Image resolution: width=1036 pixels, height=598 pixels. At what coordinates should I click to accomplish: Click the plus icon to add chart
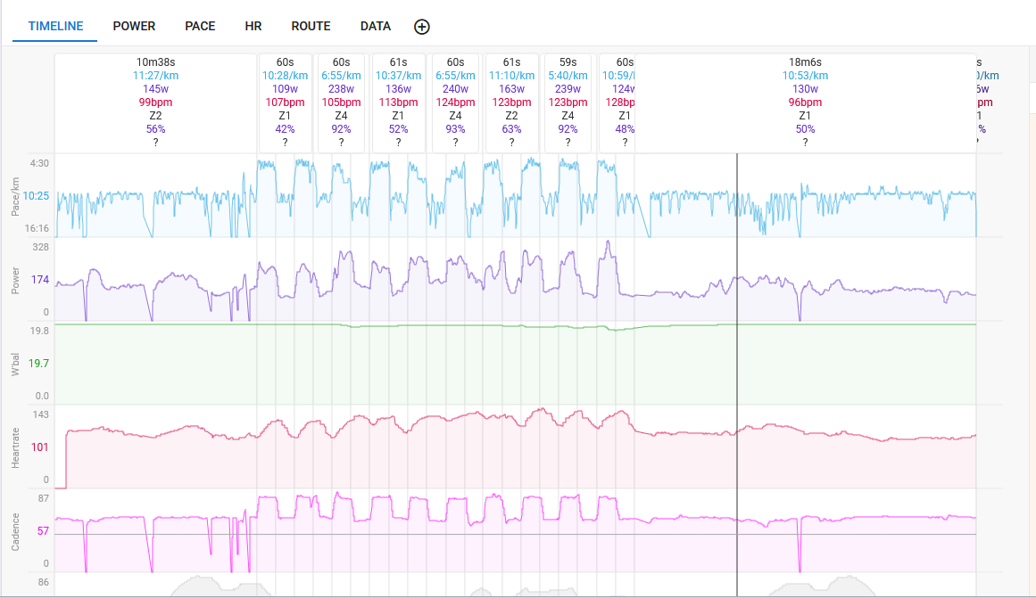click(x=421, y=27)
